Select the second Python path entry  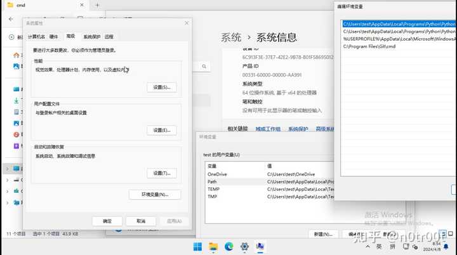399,31
